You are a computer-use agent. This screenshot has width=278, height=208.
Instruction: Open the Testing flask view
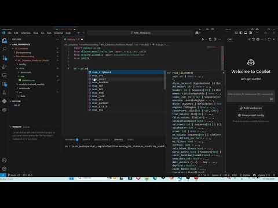[4, 92]
